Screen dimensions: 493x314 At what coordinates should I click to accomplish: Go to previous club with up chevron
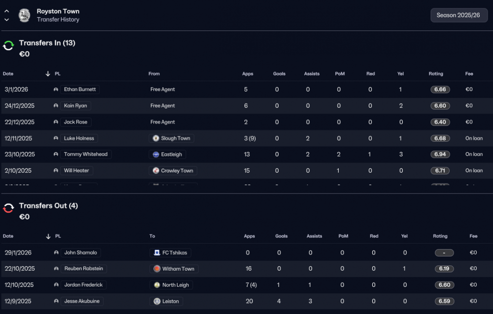pyautogui.click(x=6, y=11)
